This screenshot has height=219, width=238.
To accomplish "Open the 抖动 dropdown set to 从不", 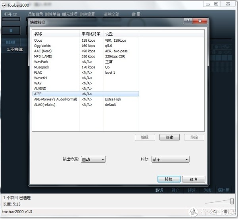I will (170, 159).
